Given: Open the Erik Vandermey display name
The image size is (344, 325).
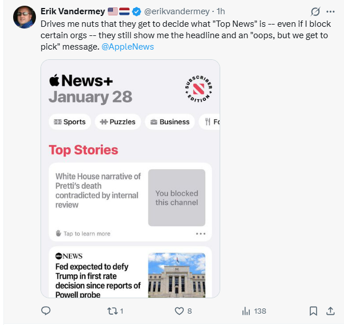Looking at the screenshot, I should [x=73, y=11].
